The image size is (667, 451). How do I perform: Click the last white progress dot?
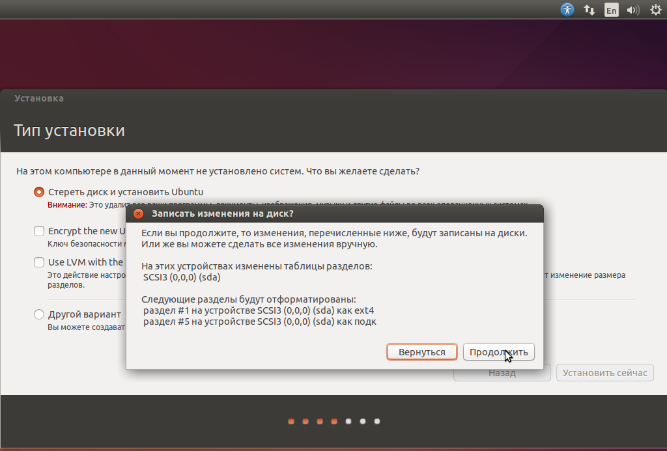pos(377,422)
